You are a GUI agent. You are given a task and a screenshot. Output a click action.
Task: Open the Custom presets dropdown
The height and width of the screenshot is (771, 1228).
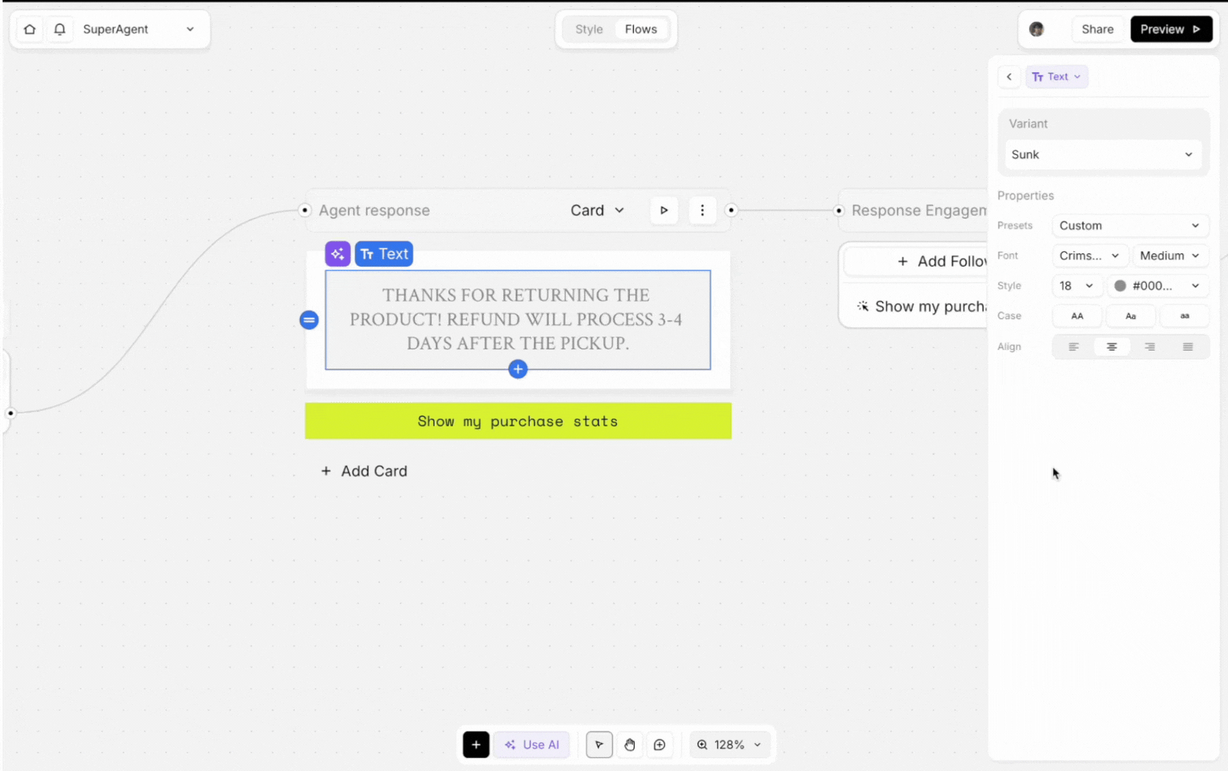tap(1129, 225)
